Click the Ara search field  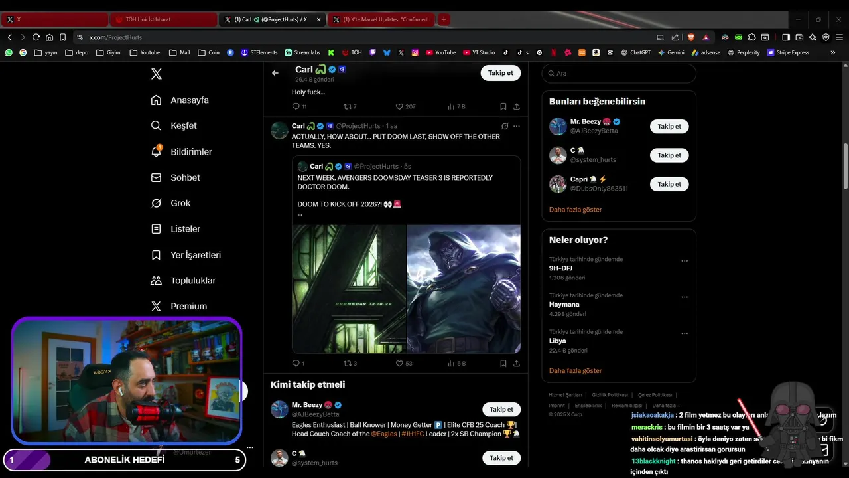coord(619,73)
